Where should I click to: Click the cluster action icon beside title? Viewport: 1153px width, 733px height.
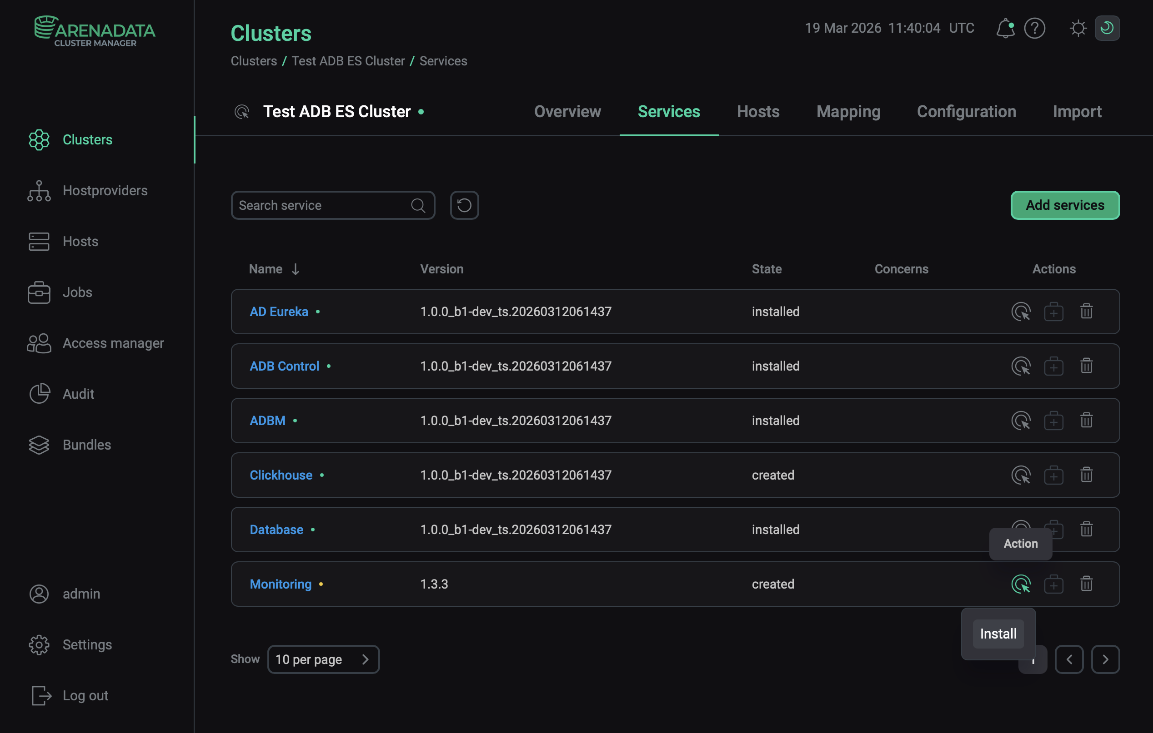pyautogui.click(x=242, y=112)
